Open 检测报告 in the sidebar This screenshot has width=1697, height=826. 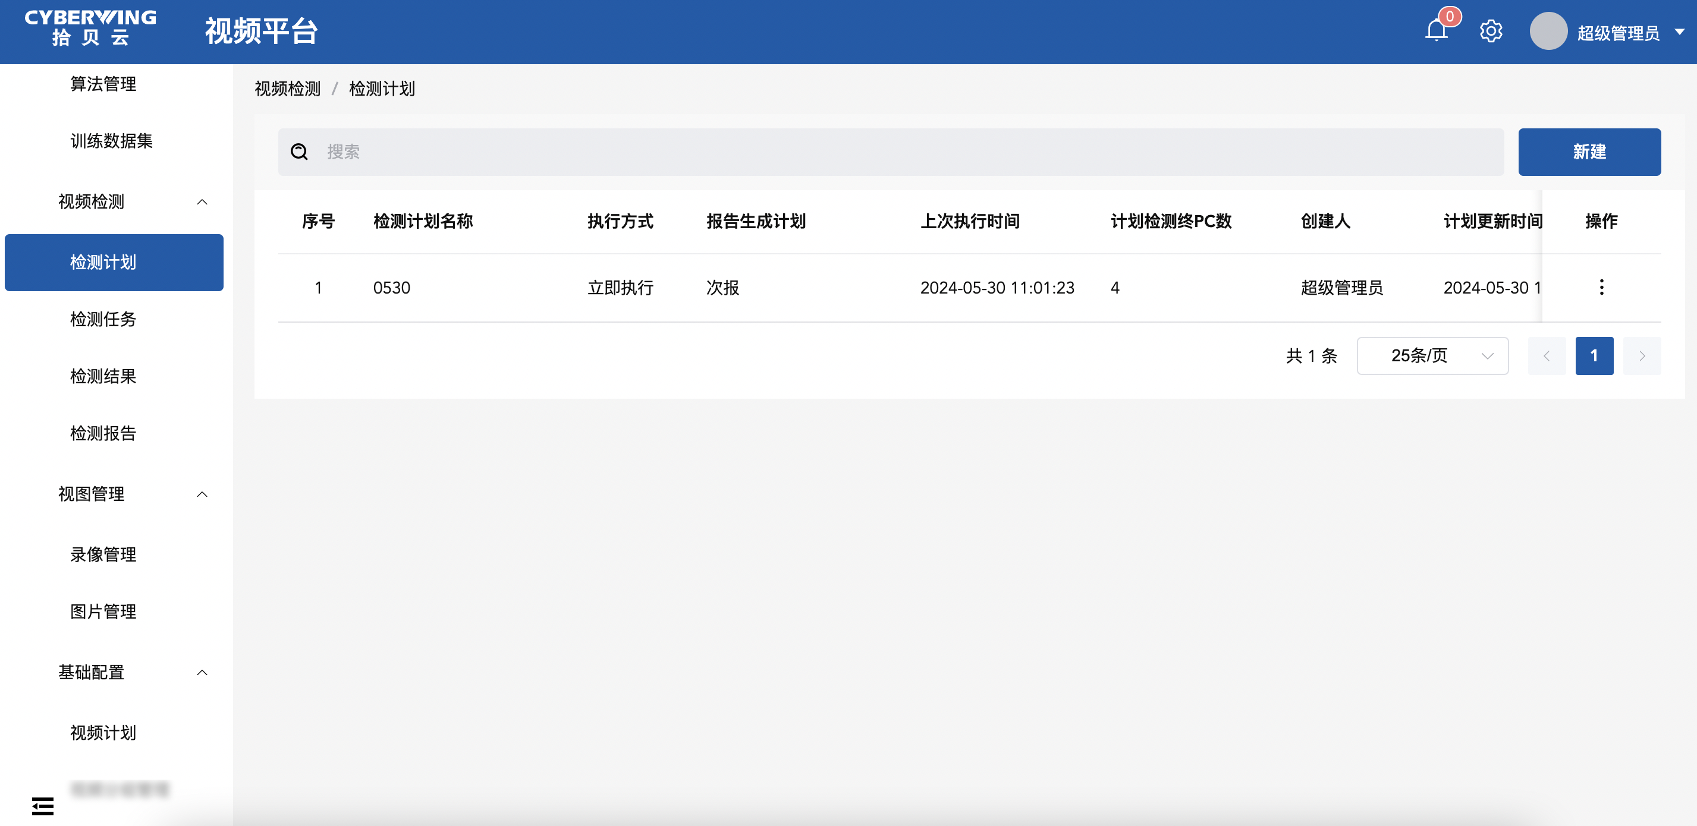coord(103,433)
